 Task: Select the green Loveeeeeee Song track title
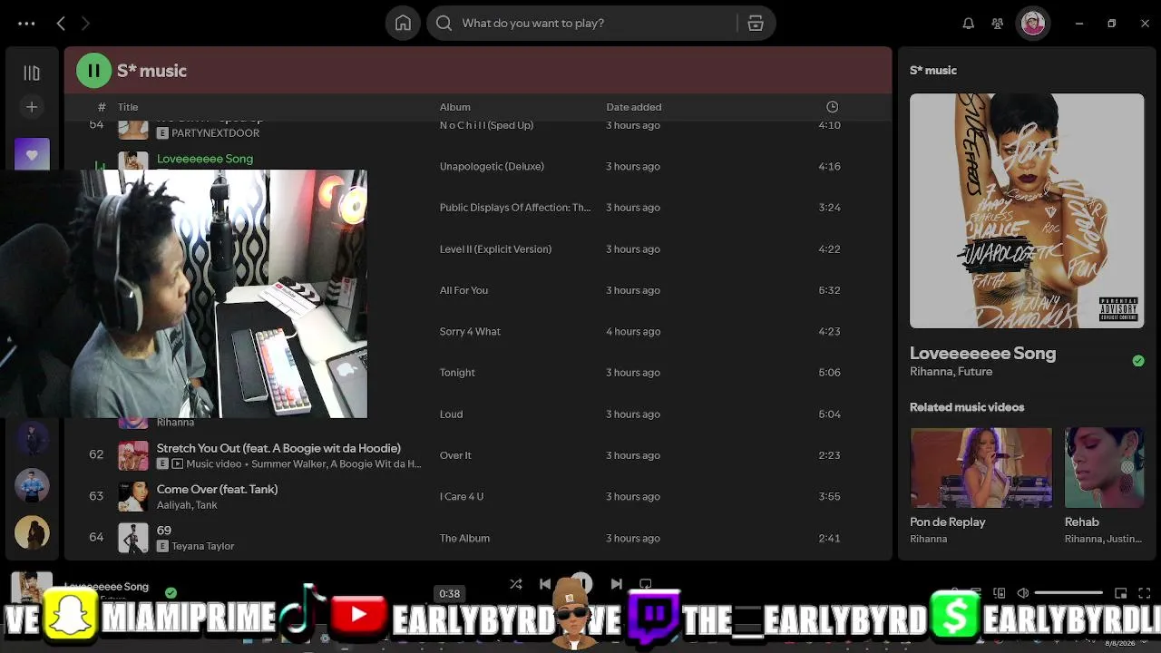coord(205,159)
